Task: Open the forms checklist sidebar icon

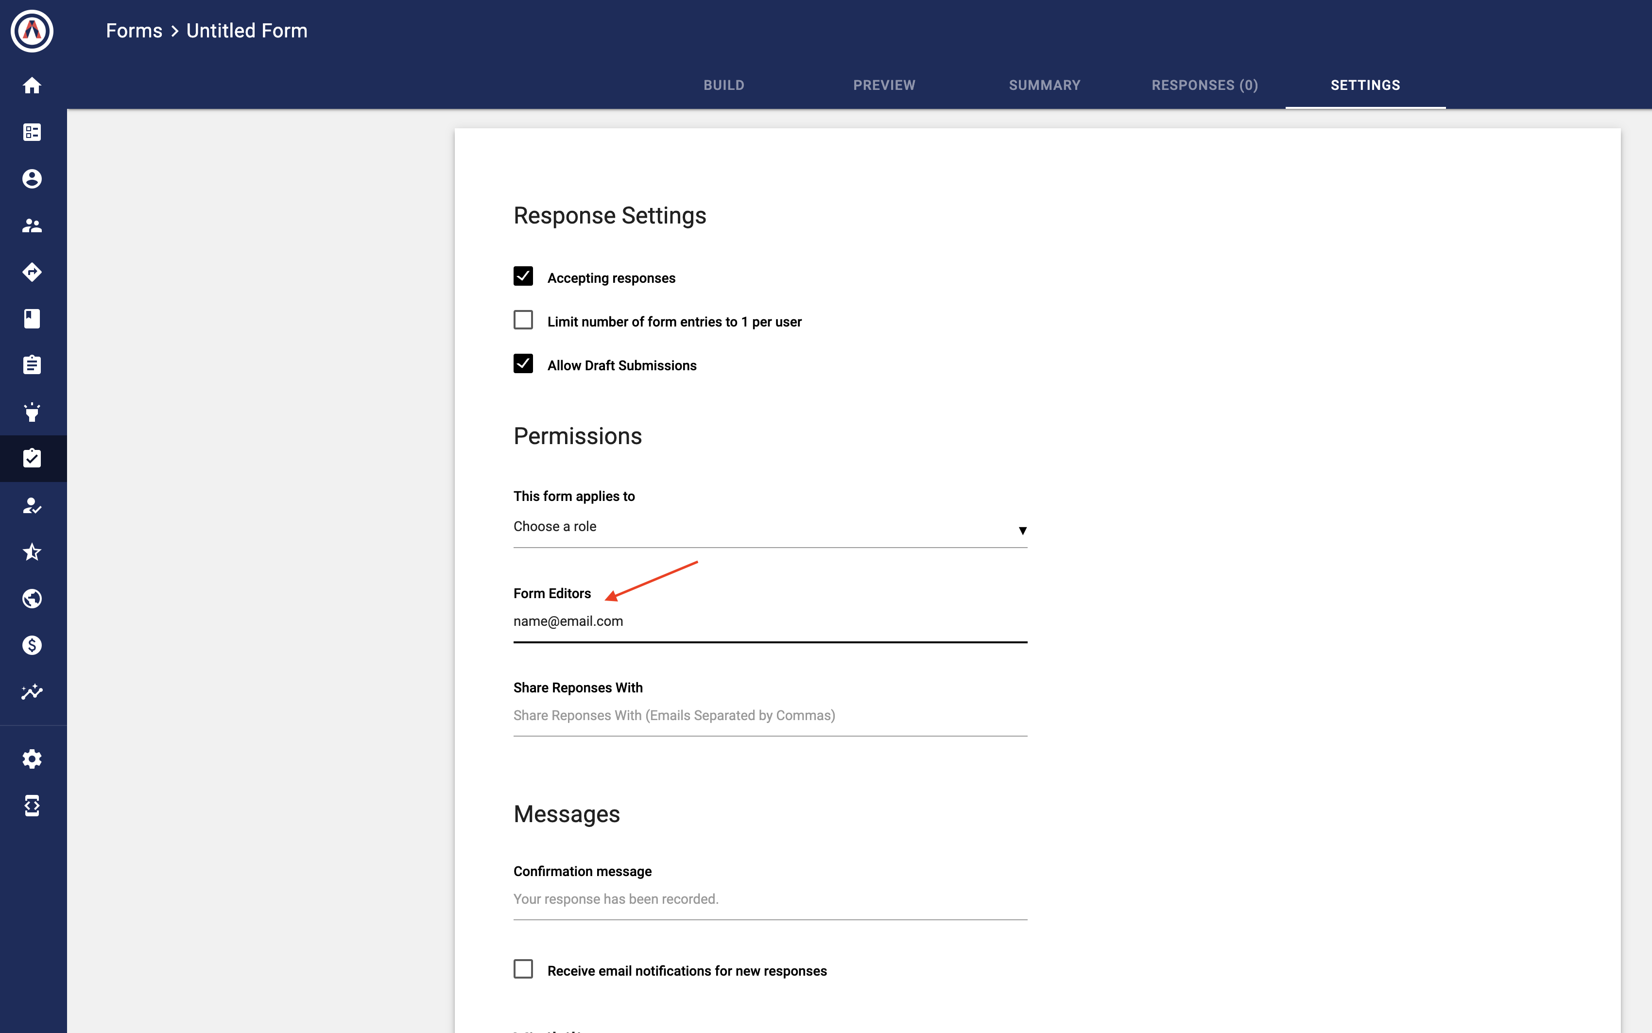Action: 32,458
